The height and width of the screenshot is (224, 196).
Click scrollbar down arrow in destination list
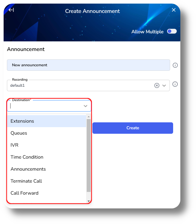[x=89, y=201]
